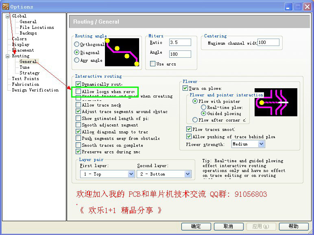
Task: Click the Maximum channel width field
Action: (x=268, y=42)
